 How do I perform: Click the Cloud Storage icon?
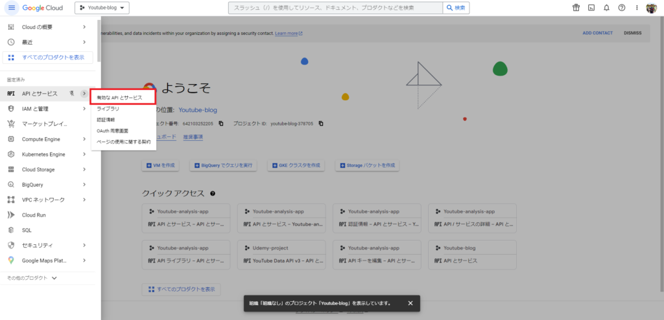(x=12, y=169)
